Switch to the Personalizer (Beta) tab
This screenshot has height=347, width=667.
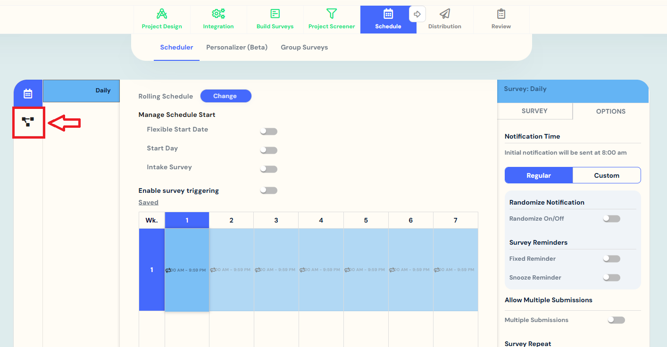pyautogui.click(x=237, y=47)
